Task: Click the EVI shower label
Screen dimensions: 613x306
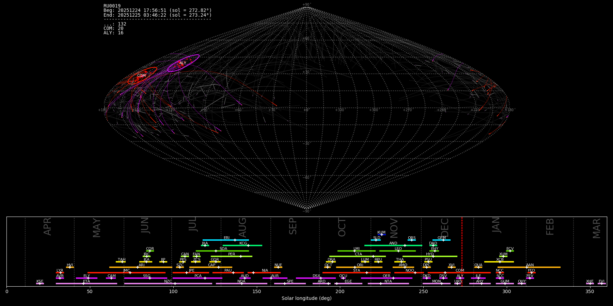Action: pos(602,281)
